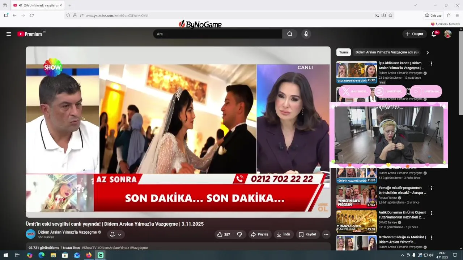Open site padlock information
This screenshot has height=260, width=463.
pyautogui.click(x=75, y=16)
